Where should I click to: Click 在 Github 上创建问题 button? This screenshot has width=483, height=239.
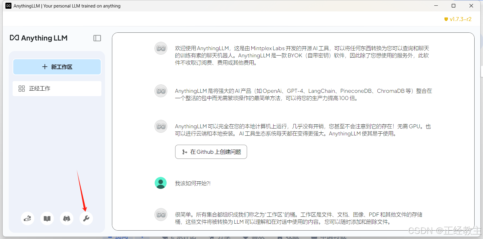(211, 152)
